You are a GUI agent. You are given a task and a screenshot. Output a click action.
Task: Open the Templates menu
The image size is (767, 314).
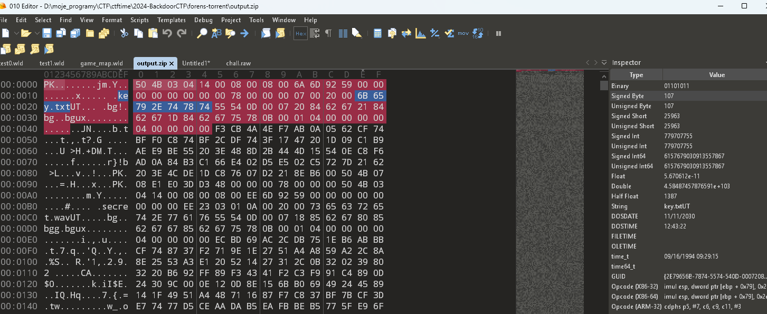[x=172, y=20]
